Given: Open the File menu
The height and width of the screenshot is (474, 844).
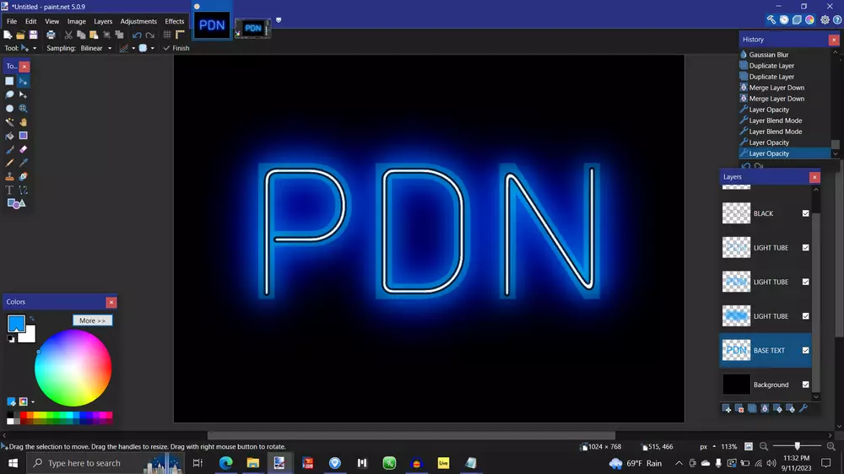Looking at the screenshot, I should (x=12, y=22).
